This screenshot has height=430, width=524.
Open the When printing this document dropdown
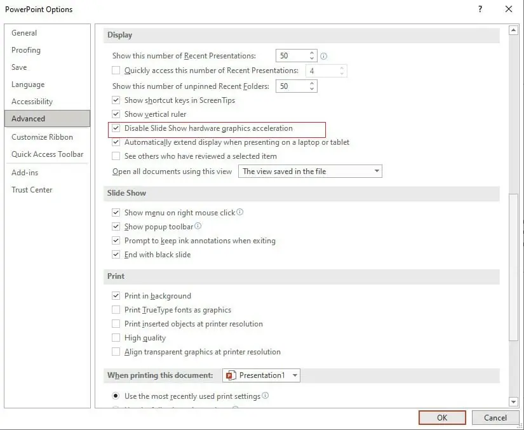coord(295,375)
